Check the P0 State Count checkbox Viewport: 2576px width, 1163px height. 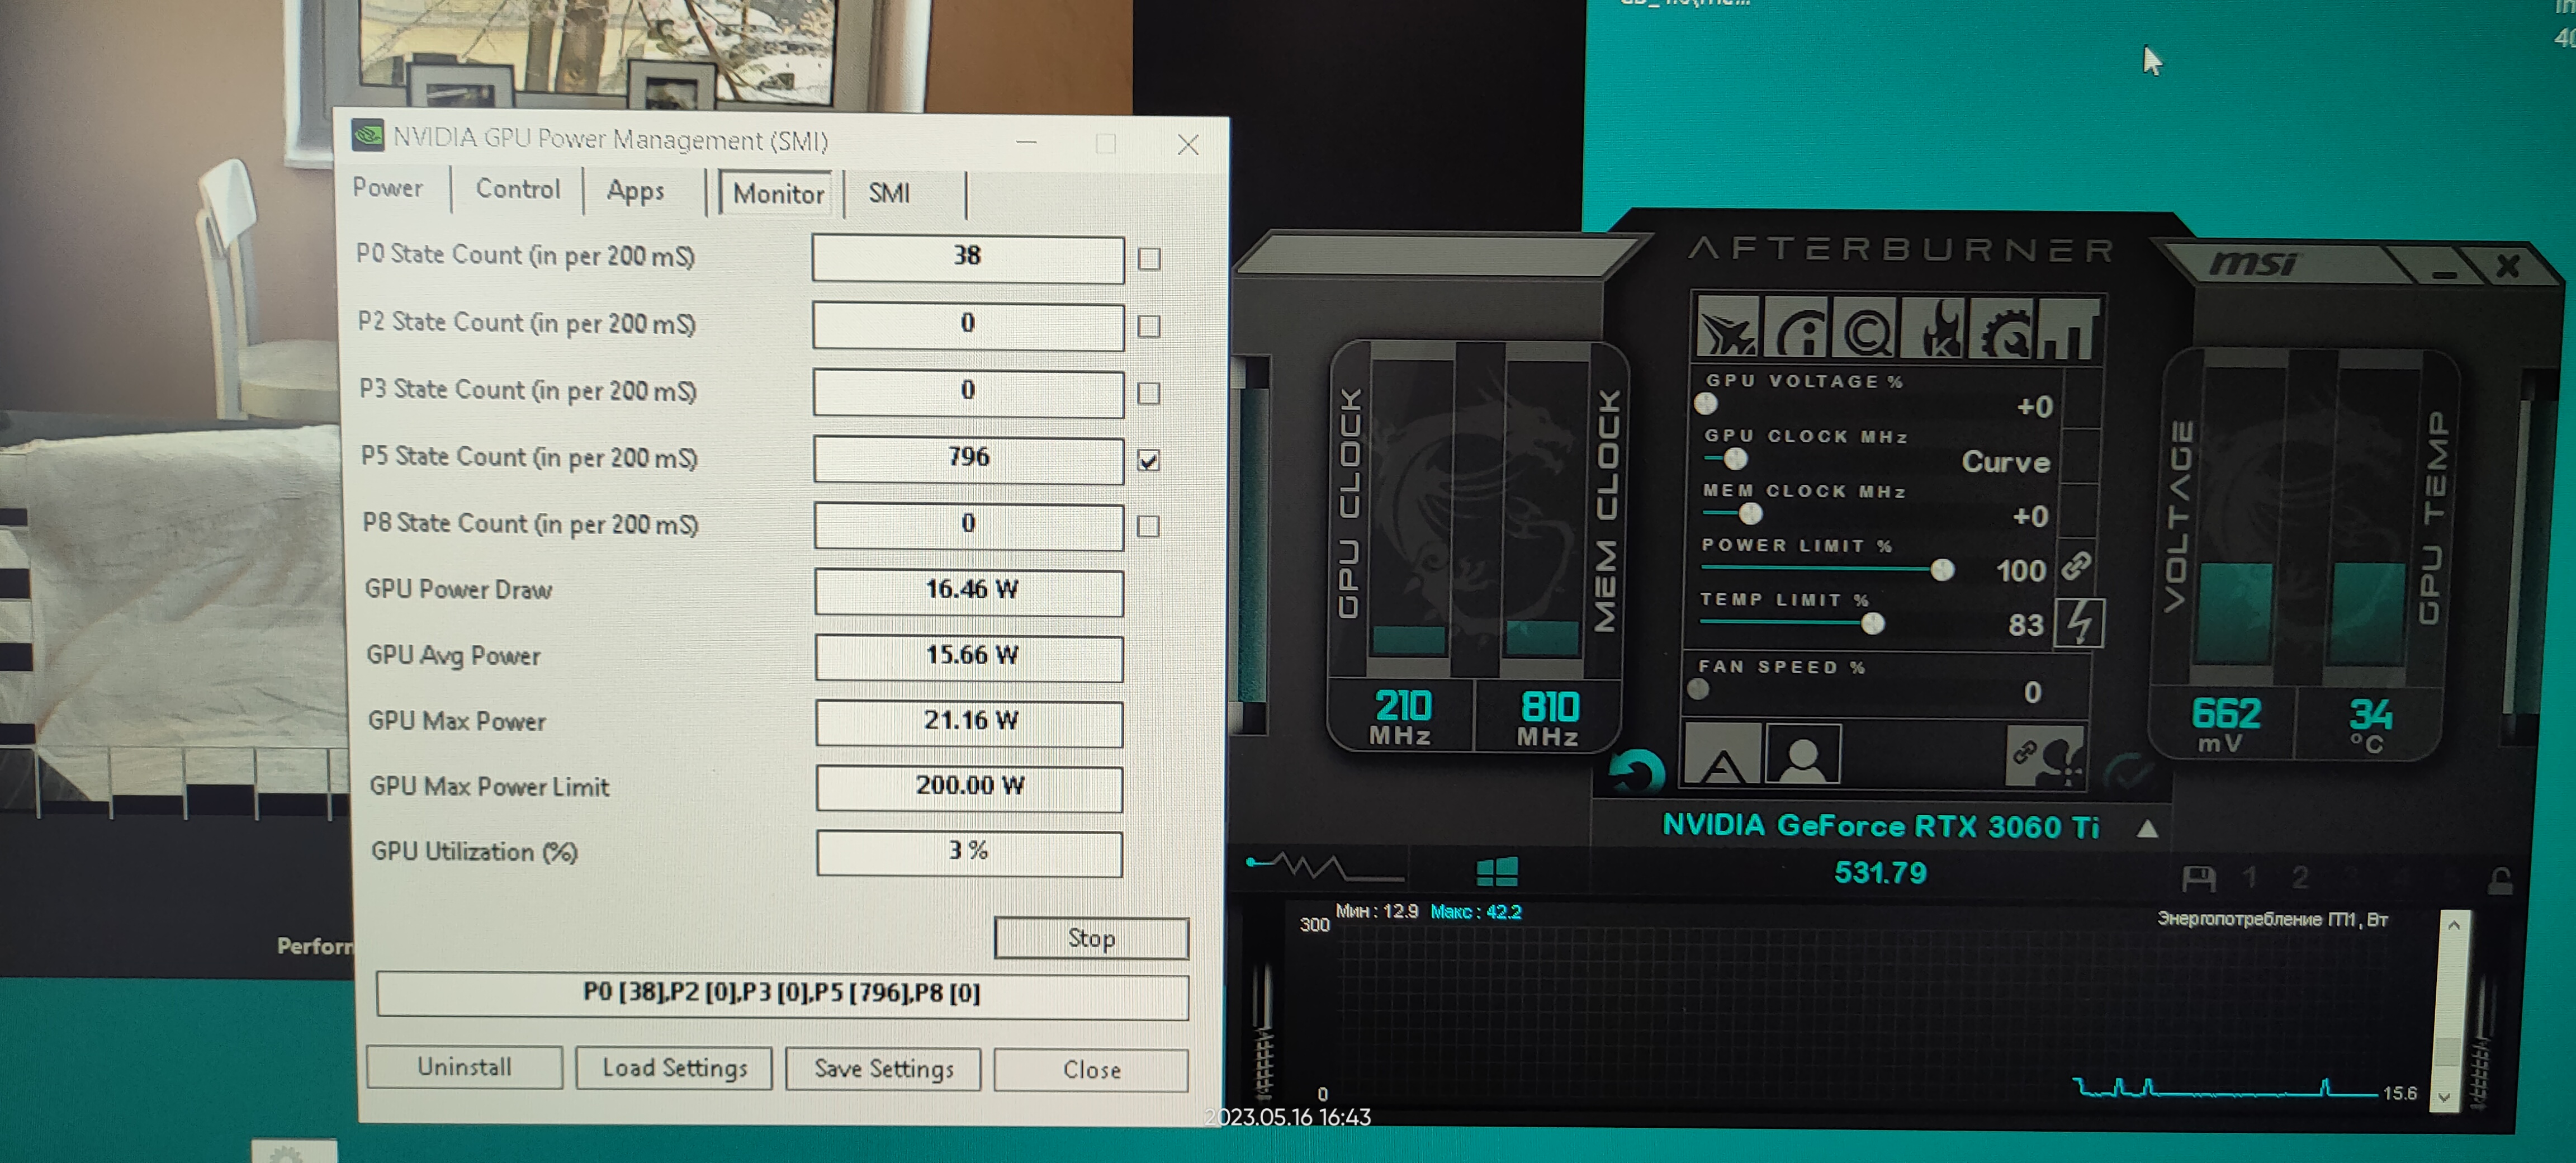pyautogui.click(x=1149, y=259)
